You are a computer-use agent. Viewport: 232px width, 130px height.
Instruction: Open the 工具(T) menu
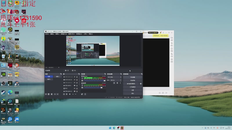point(85,34)
